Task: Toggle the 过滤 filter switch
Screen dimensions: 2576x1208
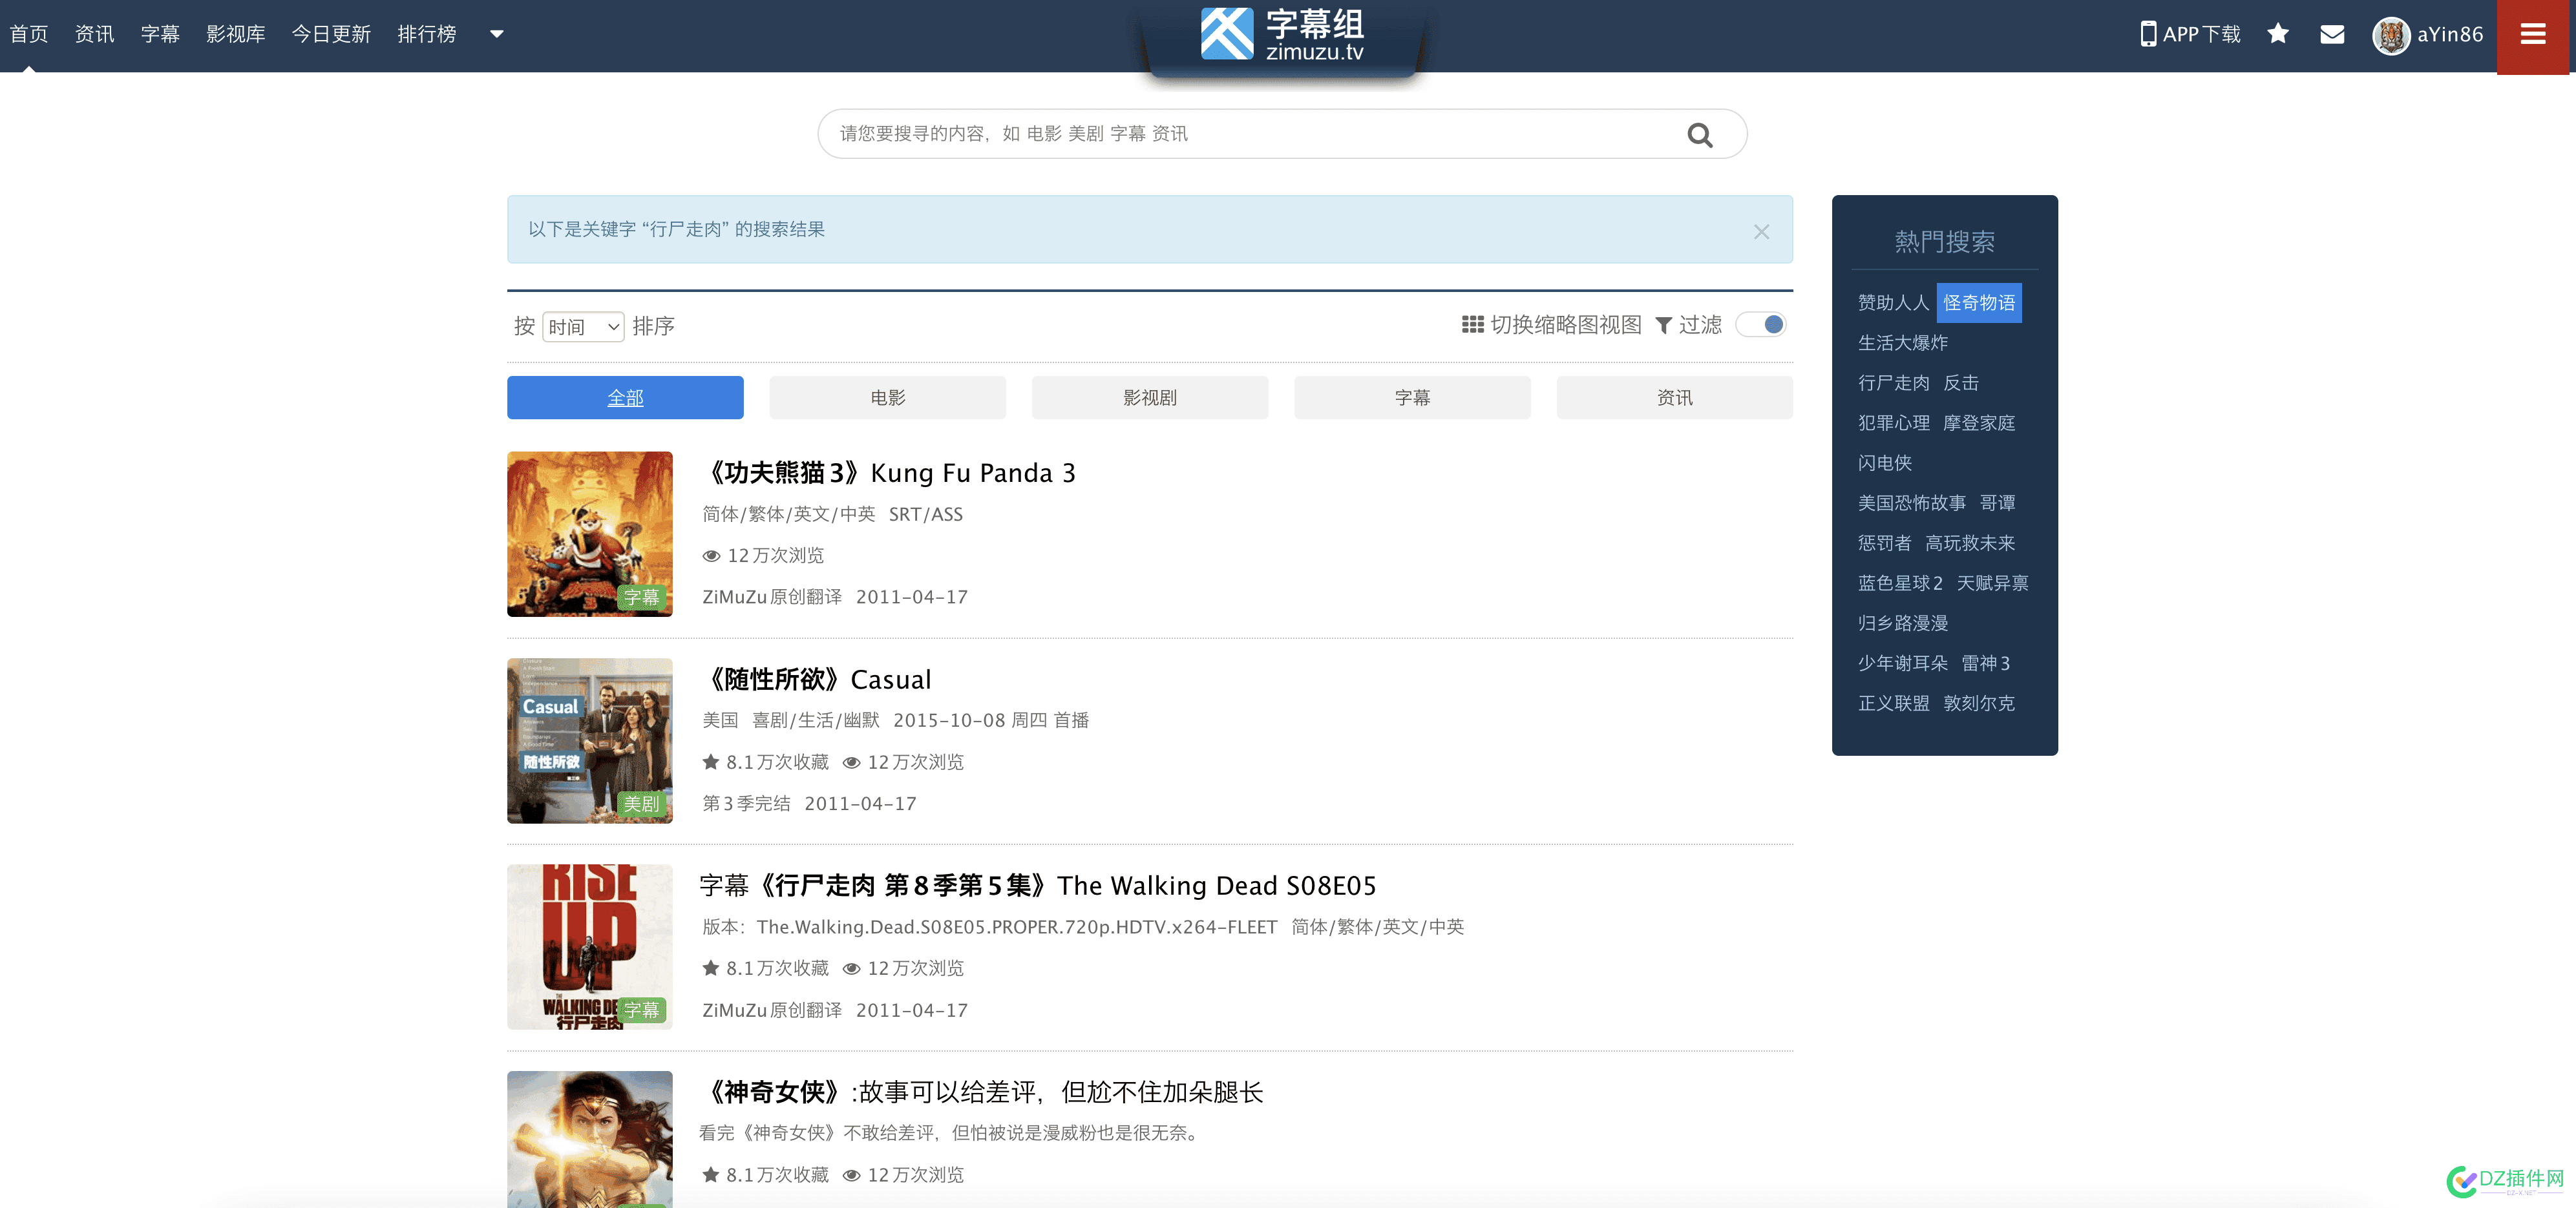Action: click(1762, 325)
